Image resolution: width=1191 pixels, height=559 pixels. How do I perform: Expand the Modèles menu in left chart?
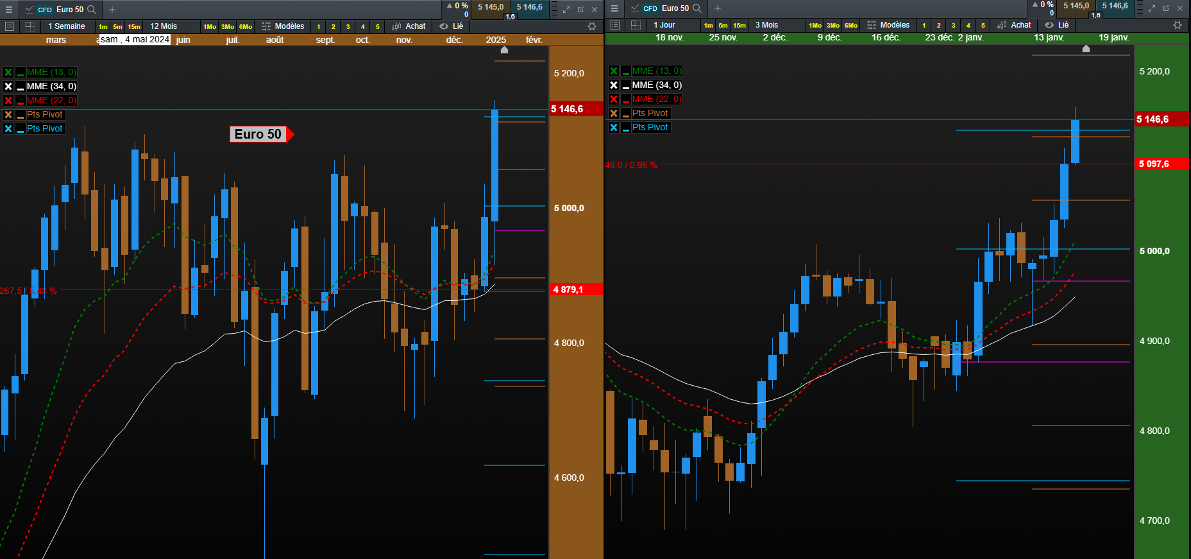point(283,26)
